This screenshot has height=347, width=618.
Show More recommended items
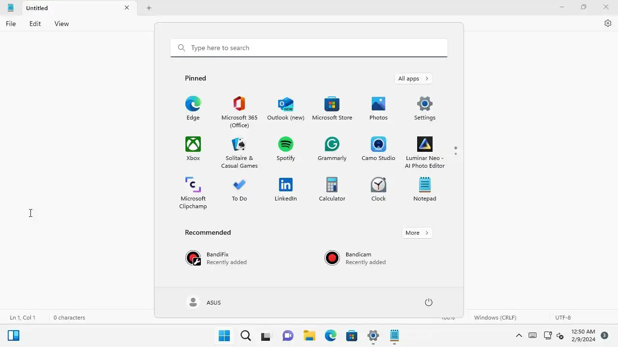click(417, 233)
